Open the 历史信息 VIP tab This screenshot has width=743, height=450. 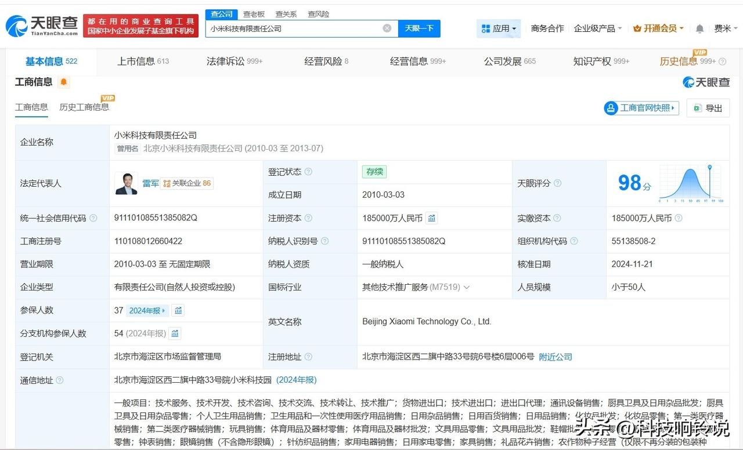pyautogui.click(x=688, y=61)
